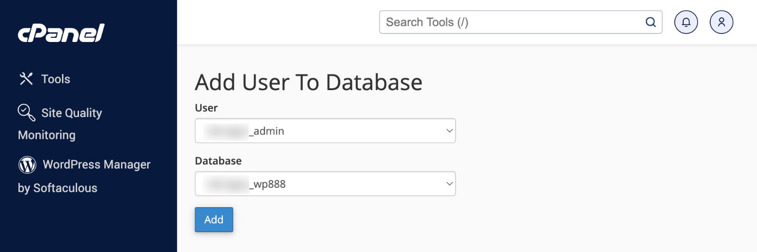Open the user account menu icon

(x=722, y=22)
